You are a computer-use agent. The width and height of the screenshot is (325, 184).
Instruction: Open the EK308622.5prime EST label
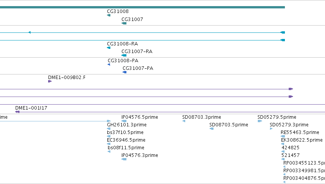pos(302,140)
